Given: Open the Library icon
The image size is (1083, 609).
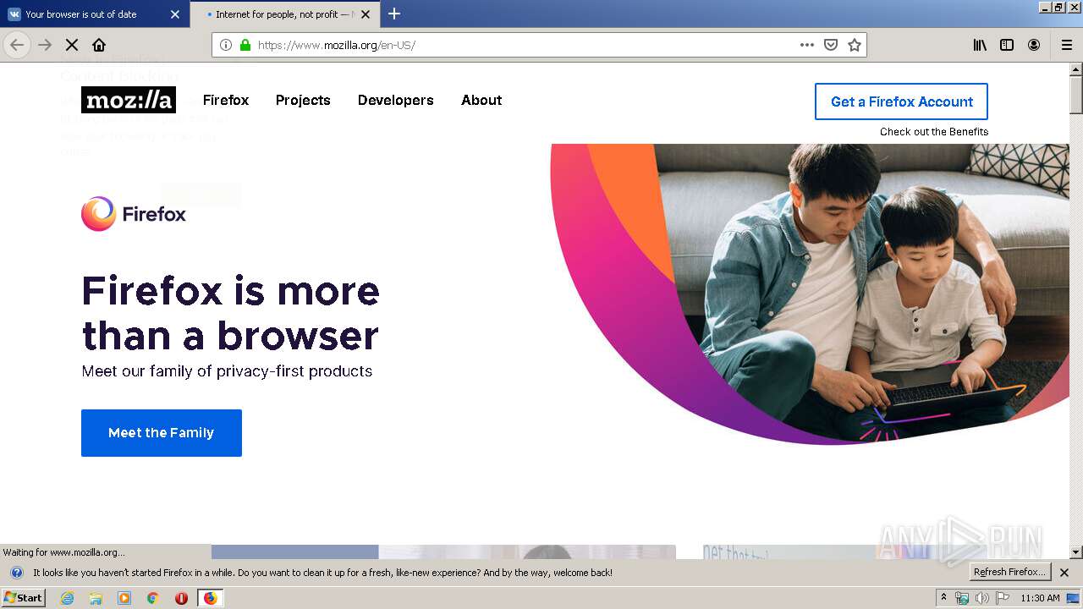Looking at the screenshot, I should [x=980, y=45].
